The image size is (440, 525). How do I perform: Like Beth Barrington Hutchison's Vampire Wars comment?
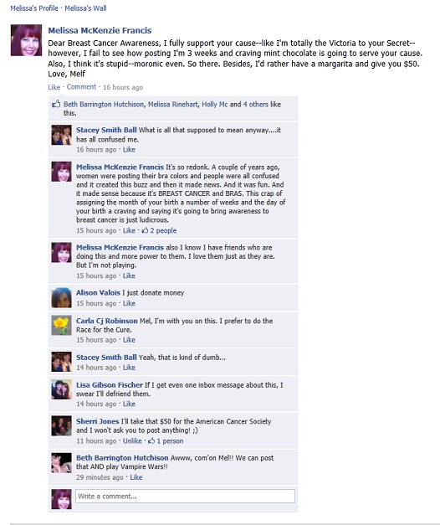pyautogui.click(x=136, y=477)
